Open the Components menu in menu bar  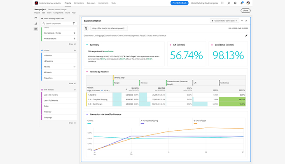click(x=58, y=13)
